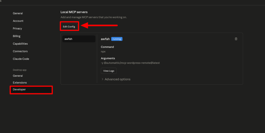This screenshot has height=133, width=265.
Task: Open Claude Code settings
Action: tap(21, 59)
